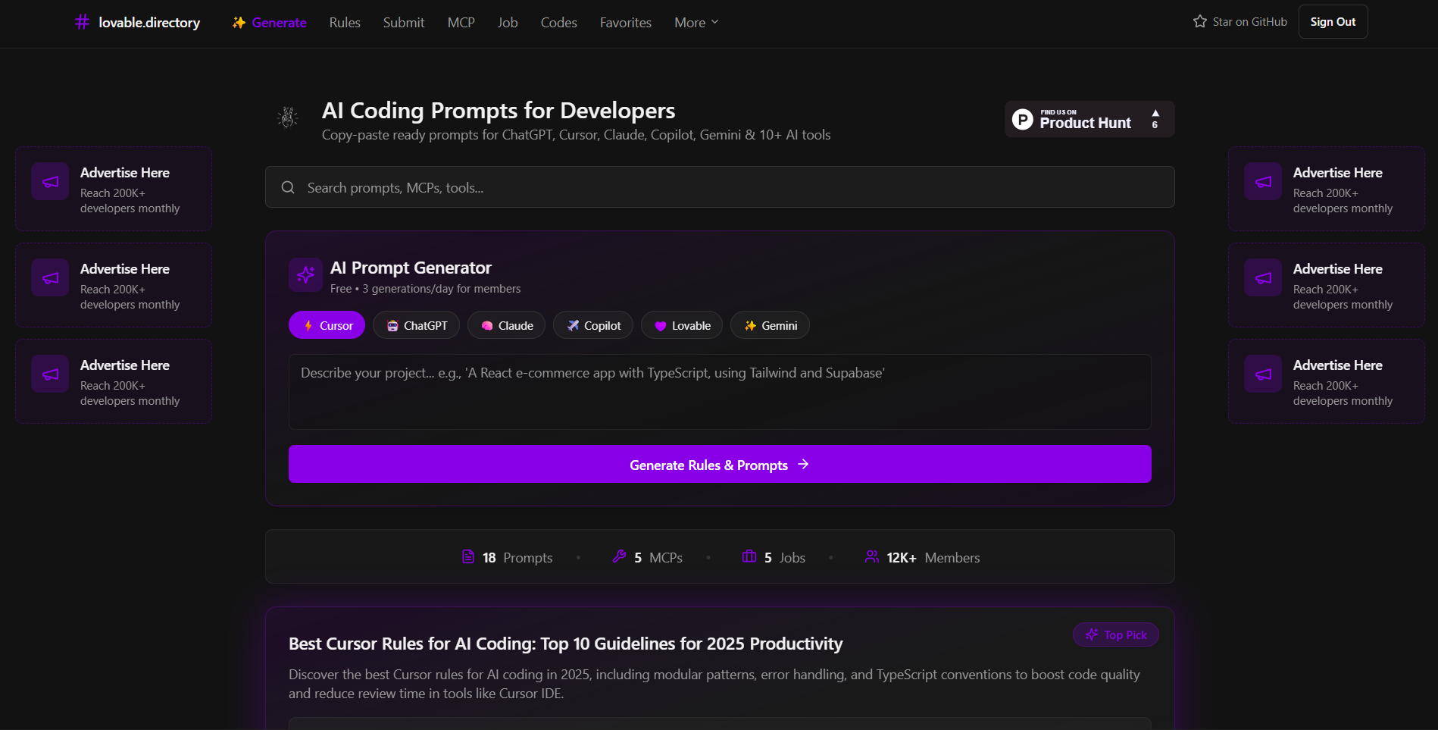Click the Jobs briefcase icon in stats bar
Image resolution: width=1438 pixels, height=730 pixels.
749,556
